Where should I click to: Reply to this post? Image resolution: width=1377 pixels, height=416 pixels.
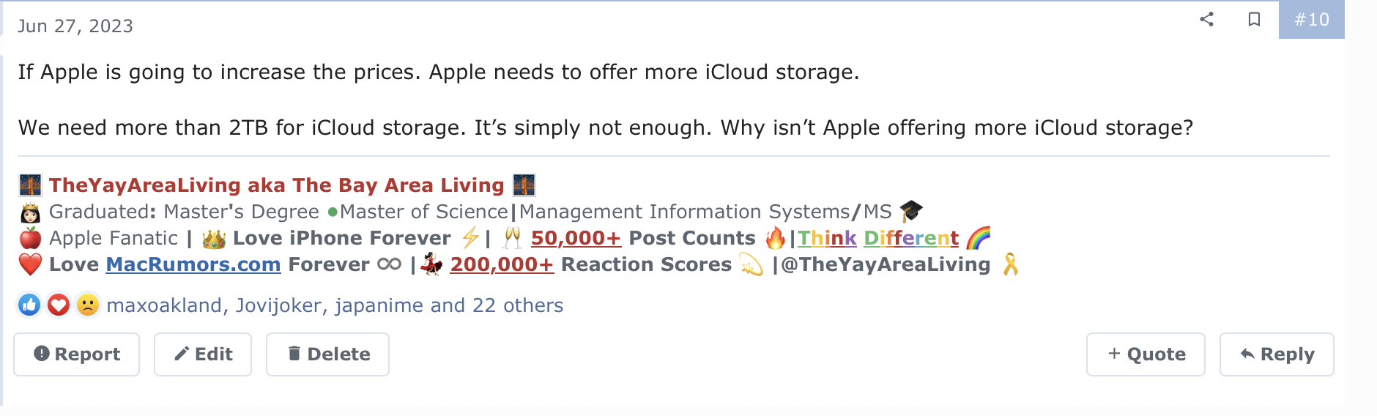pos(1277,354)
